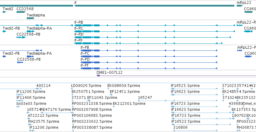
Task: Open the IP11406.5prime EST label
Action: pos(31,98)
